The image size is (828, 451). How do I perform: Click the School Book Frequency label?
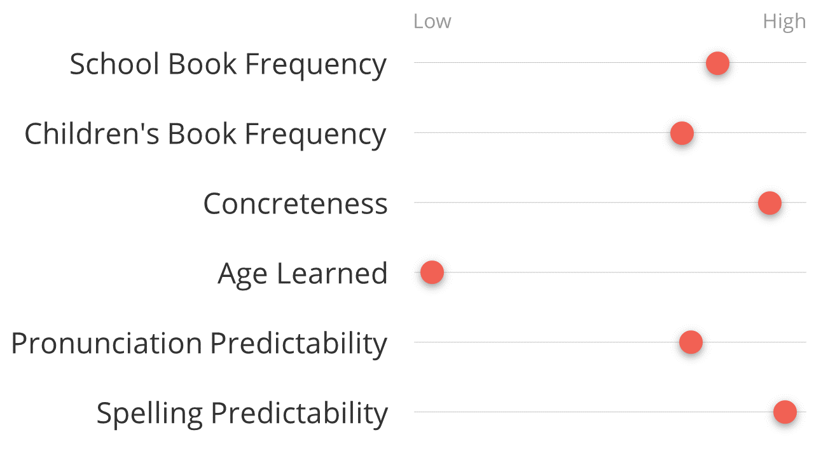pyautogui.click(x=228, y=64)
